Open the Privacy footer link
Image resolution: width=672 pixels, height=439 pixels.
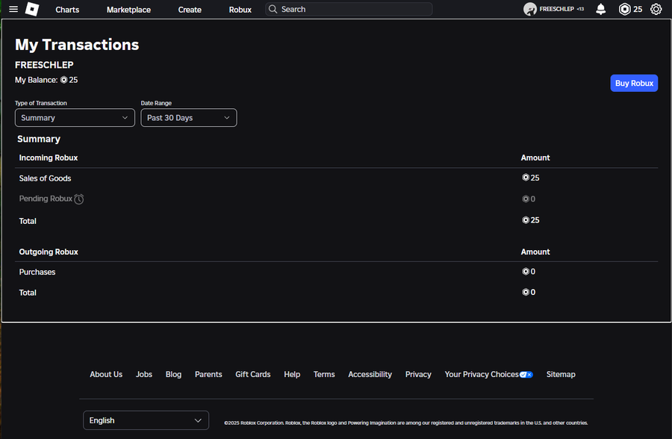(418, 374)
